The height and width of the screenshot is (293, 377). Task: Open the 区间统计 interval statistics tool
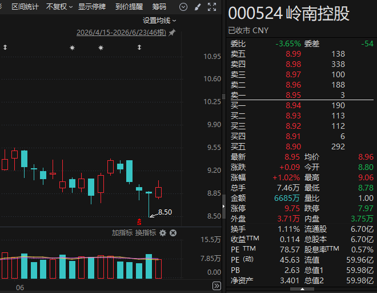[25, 7]
